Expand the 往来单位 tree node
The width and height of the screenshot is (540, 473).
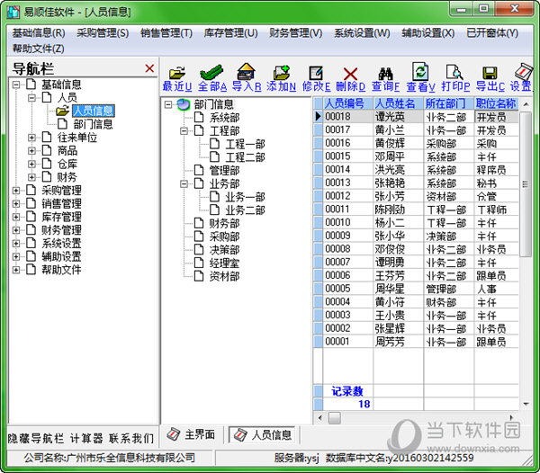(32, 138)
